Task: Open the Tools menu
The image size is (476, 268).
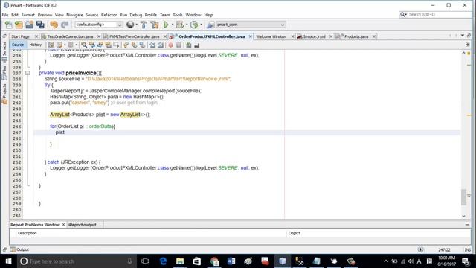Action: [x=178, y=15]
